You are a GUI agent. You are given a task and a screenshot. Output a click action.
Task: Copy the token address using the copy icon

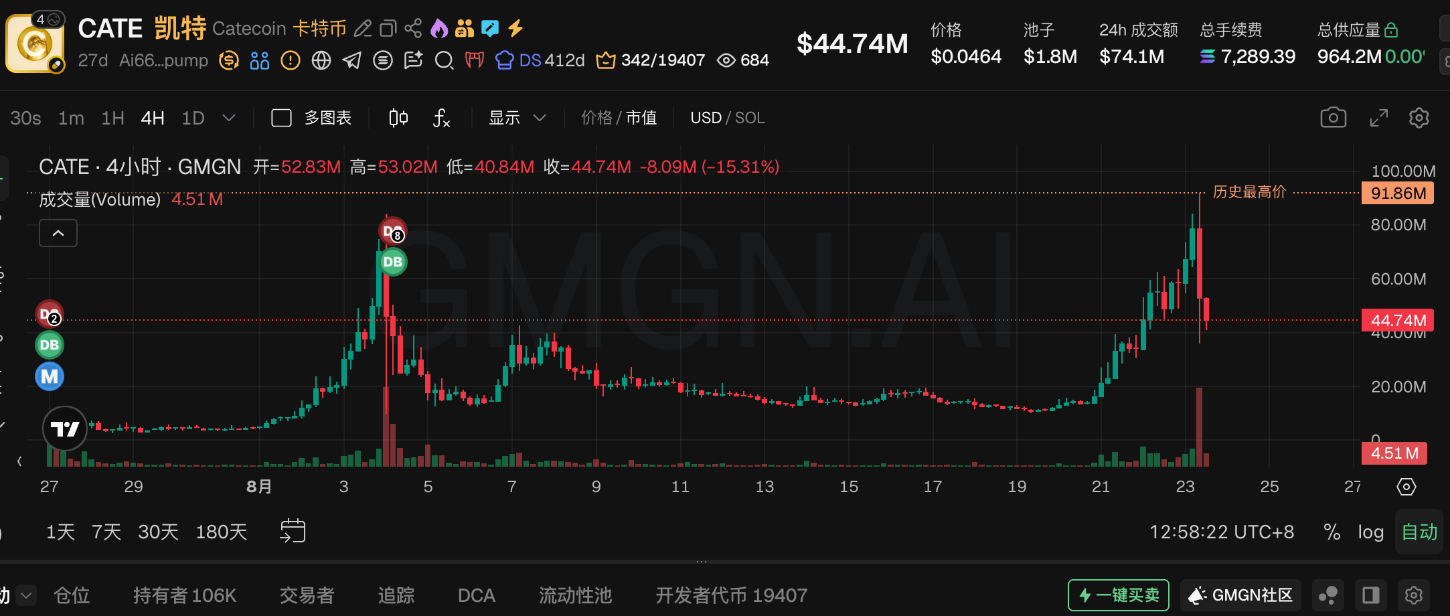[x=388, y=29]
